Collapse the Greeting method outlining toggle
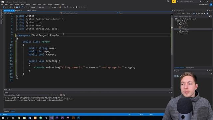The image size is (213, 120). point(16,61)
